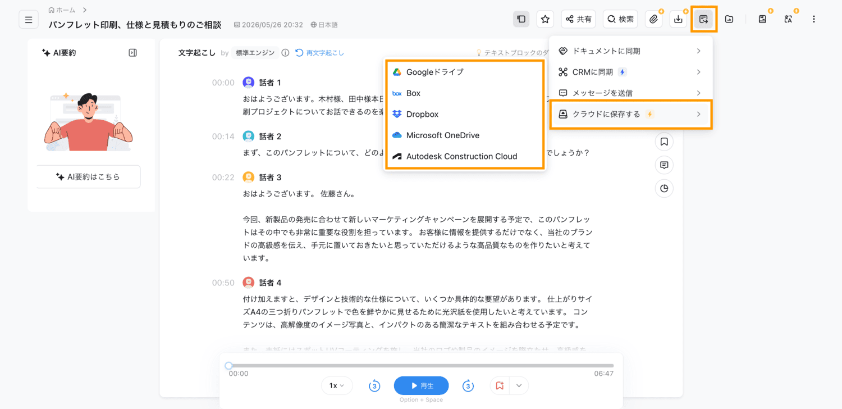Viewport: 842px width, 409px height.
Task: Click the date 2026/05/26 20:32
Action: [268, 25]
